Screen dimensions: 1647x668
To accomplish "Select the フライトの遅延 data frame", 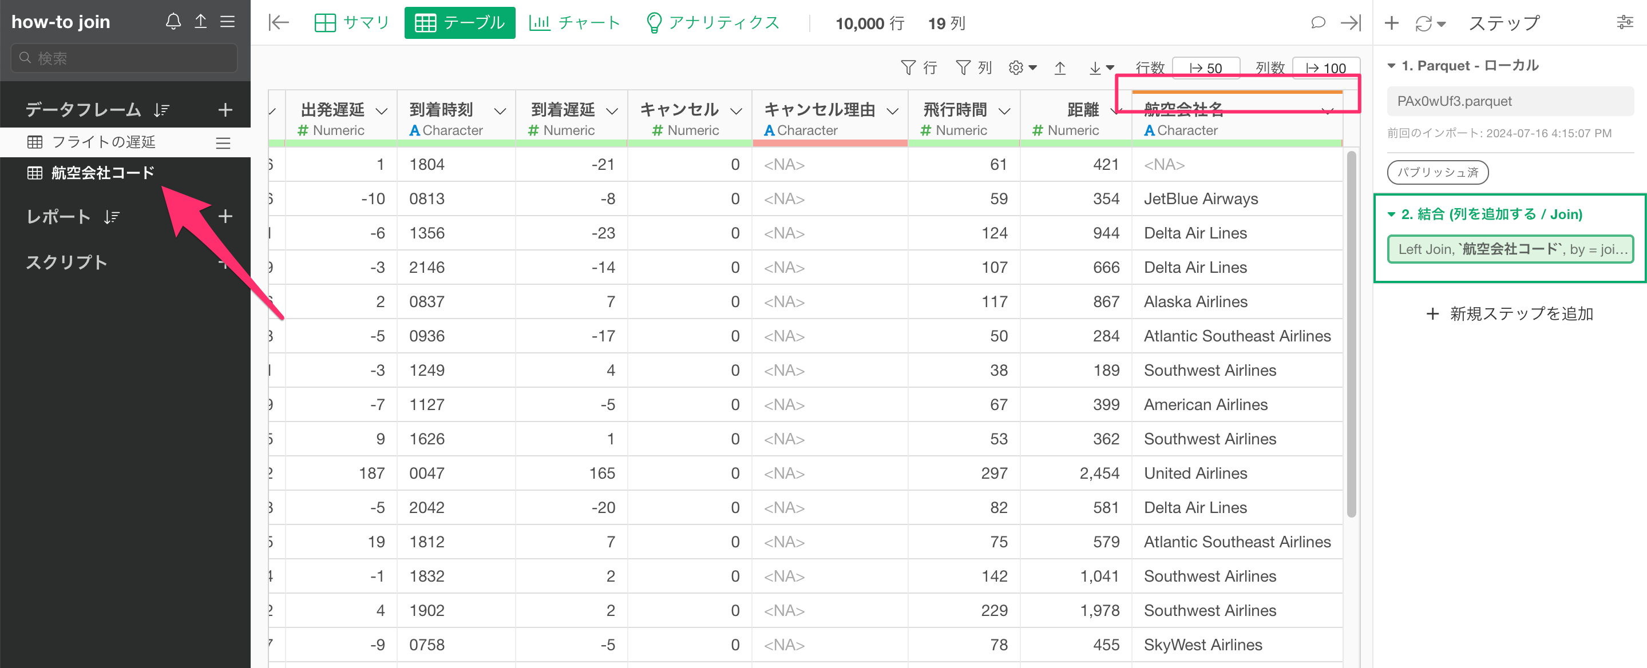I will tap(104, 142).
